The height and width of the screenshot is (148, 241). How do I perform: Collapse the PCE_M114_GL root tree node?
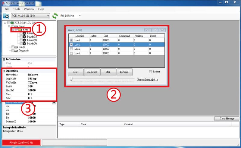[x=5, y=23]
